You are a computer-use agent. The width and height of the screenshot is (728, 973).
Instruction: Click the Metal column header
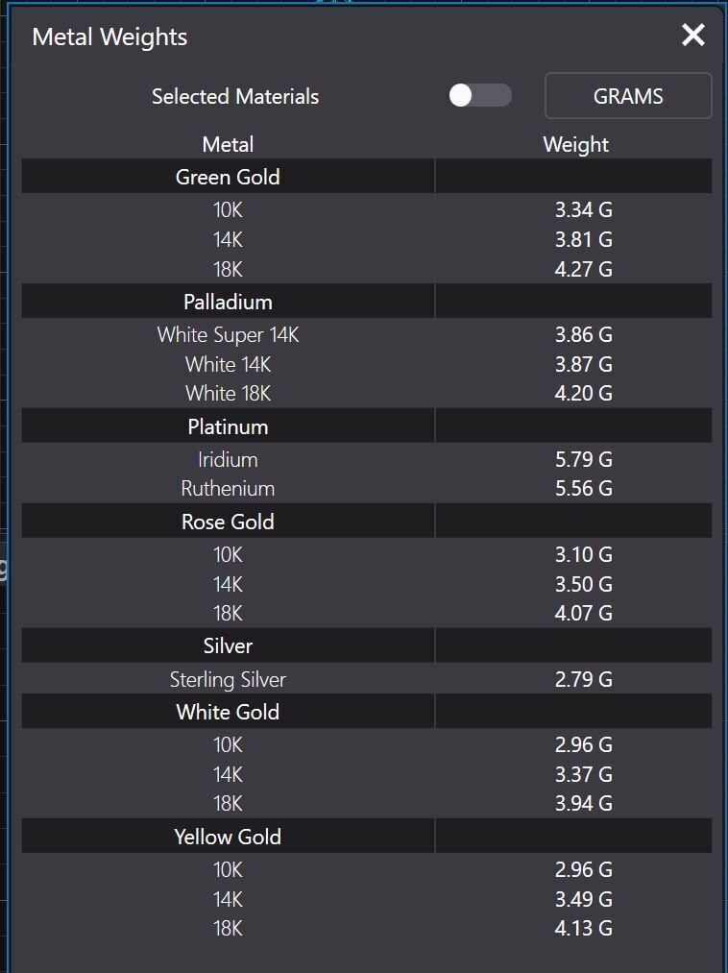click(228, 144)
